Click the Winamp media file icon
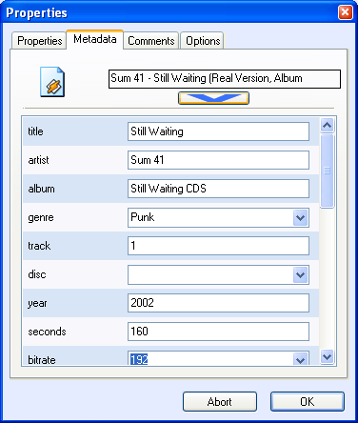Image resolution: width=358 pixels, height=423 pixels. (x=52, y=82)
